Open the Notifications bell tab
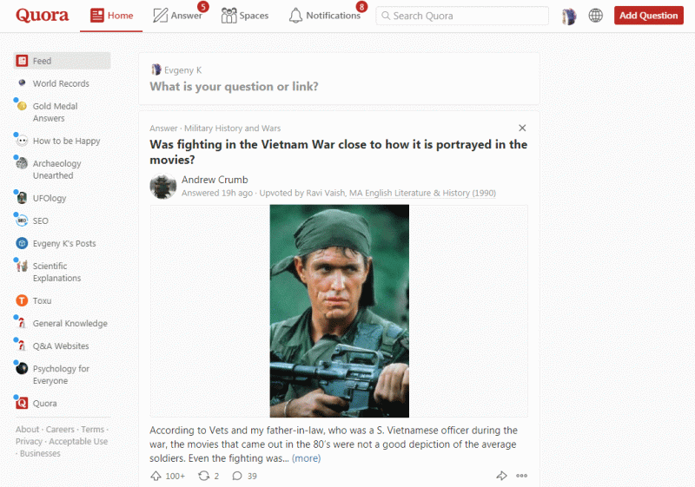The width and height of the screenshot is (695, 487). [x=324, y=16]
